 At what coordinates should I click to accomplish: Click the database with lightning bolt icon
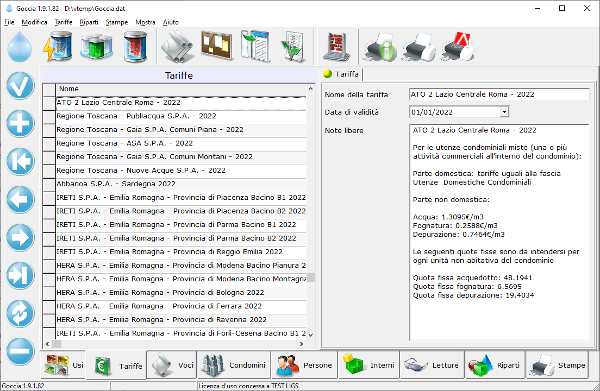pyautogui.click(x=58, y=47)
